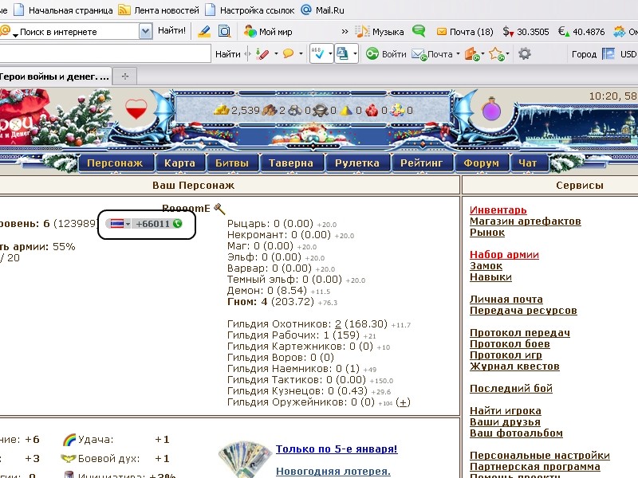Click the hammer icon beside the player name

220,209
